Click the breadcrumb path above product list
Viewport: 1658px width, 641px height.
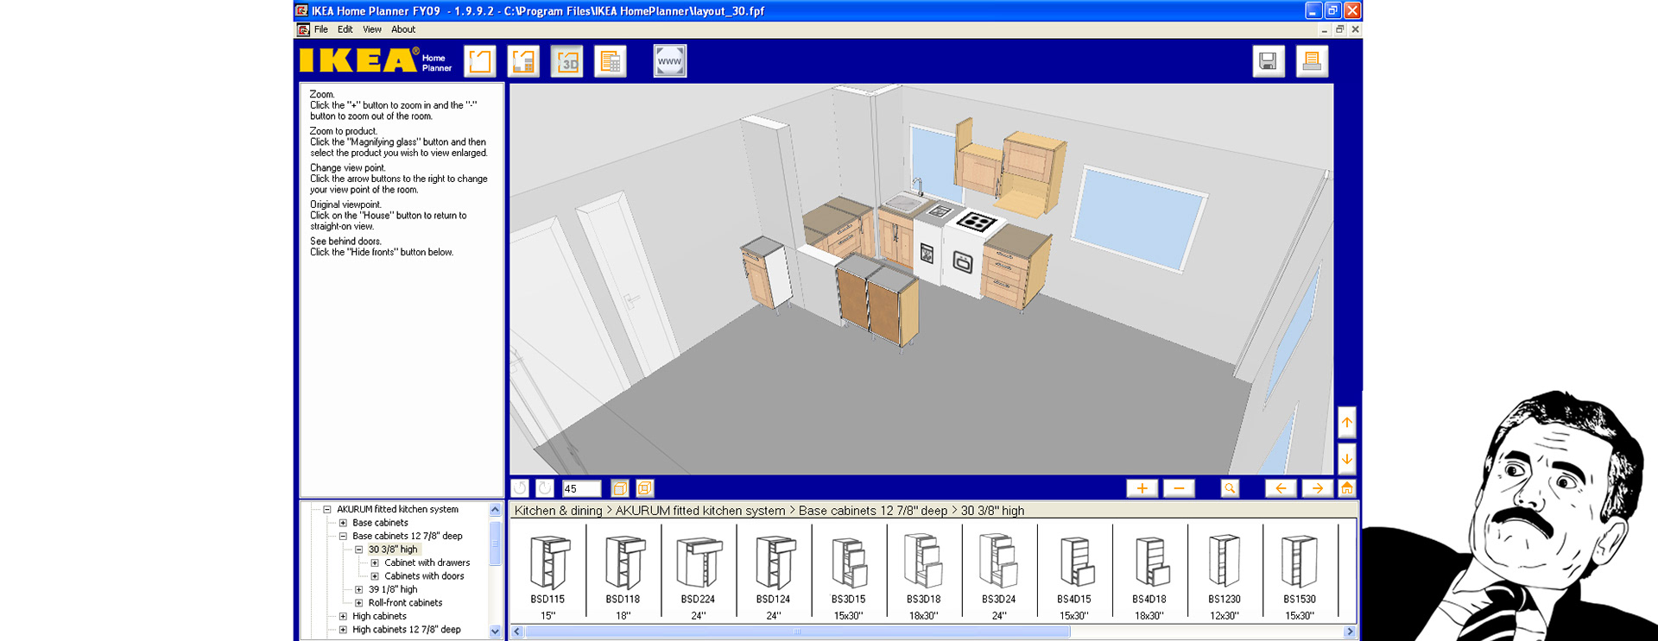[769, 511]
